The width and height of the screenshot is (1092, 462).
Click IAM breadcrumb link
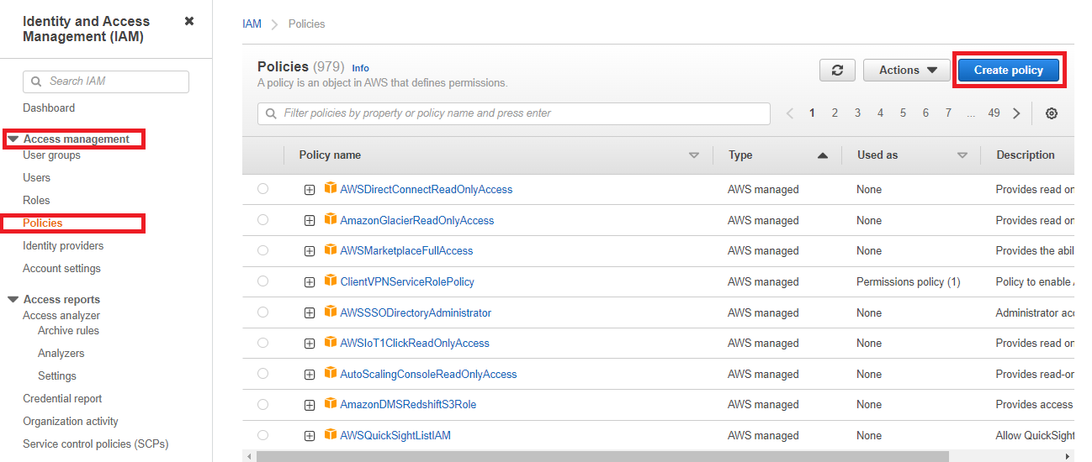click(252, 24)
